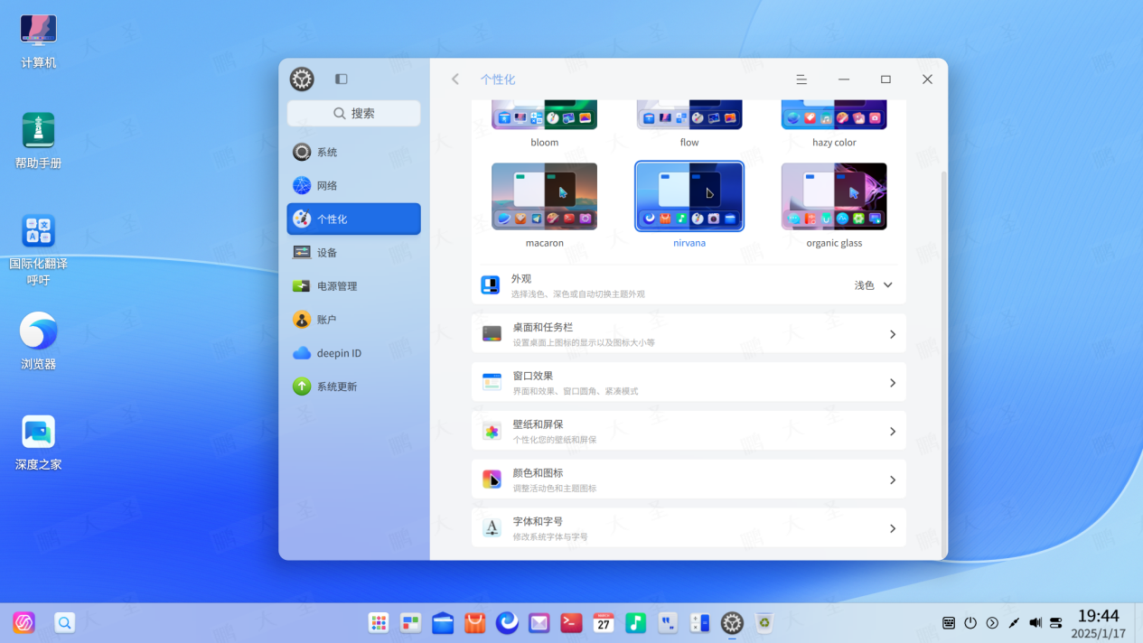Open the terminal in the dock
The width and height of the screenshot is (1143, 643).
571,622
